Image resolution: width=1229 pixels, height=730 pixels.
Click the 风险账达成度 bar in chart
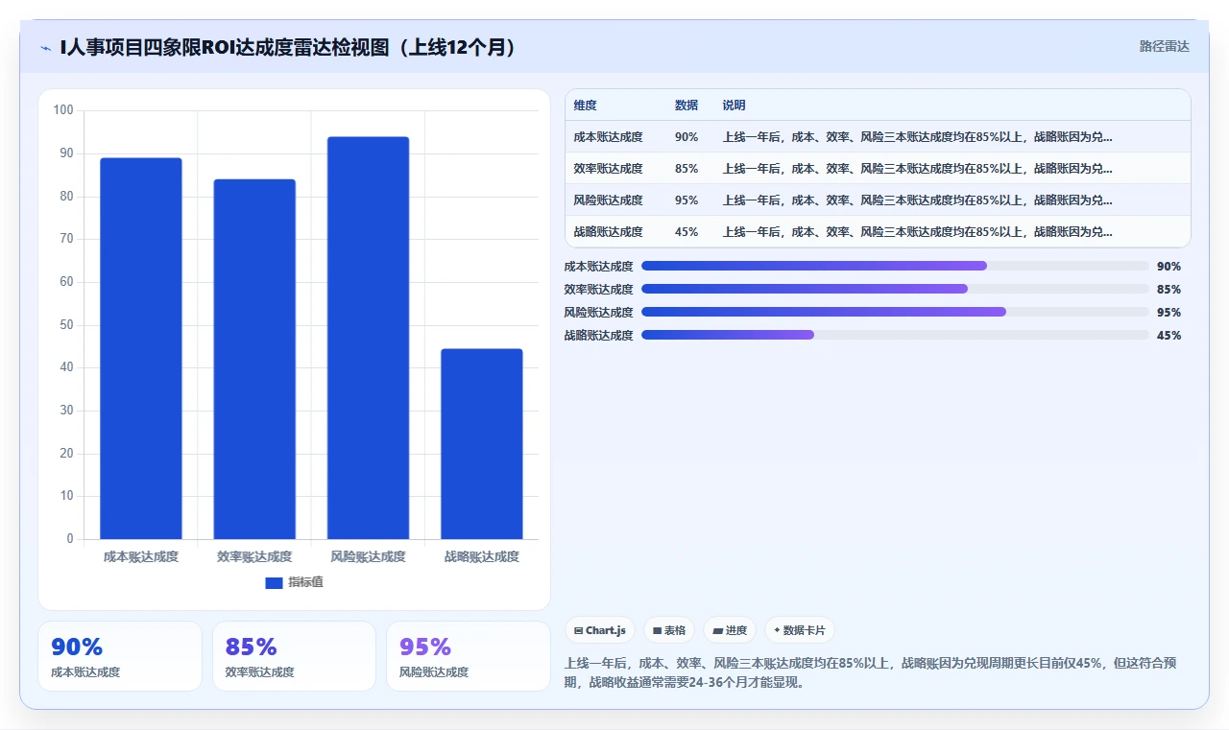point(368,338)
